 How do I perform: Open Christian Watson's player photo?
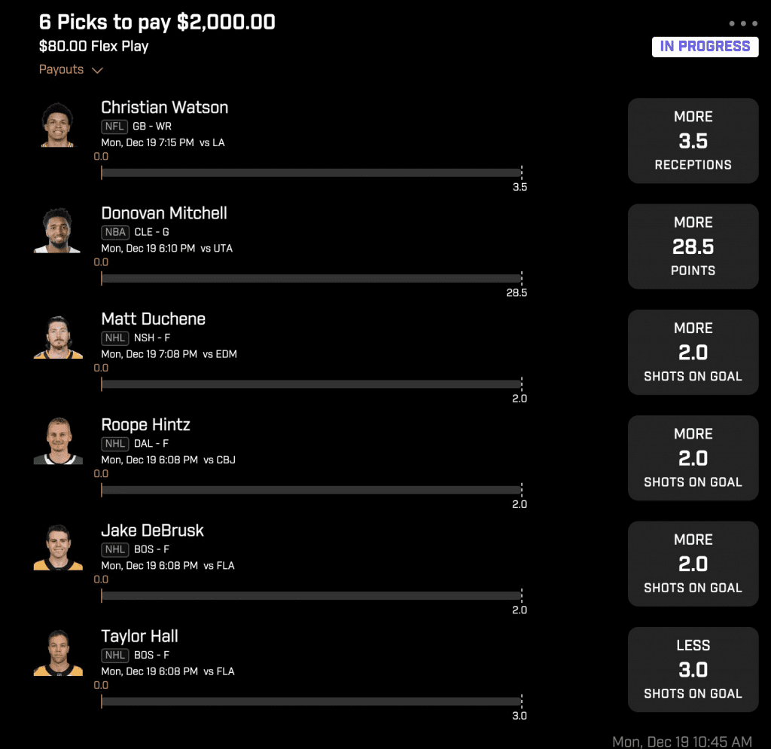tap(57, 125)
